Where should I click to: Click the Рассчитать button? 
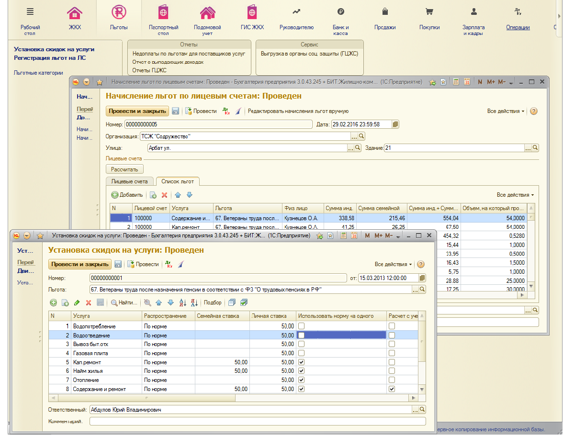124,169
